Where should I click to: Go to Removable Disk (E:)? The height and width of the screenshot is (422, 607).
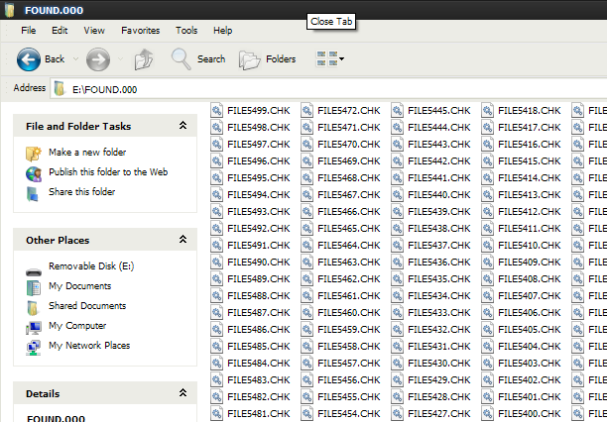[91, 266]
